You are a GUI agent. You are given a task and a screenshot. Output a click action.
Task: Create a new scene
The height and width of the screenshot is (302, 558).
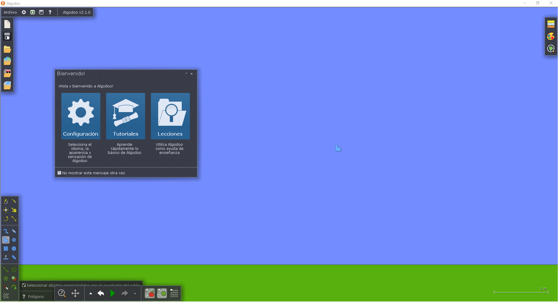pos(7,24)
